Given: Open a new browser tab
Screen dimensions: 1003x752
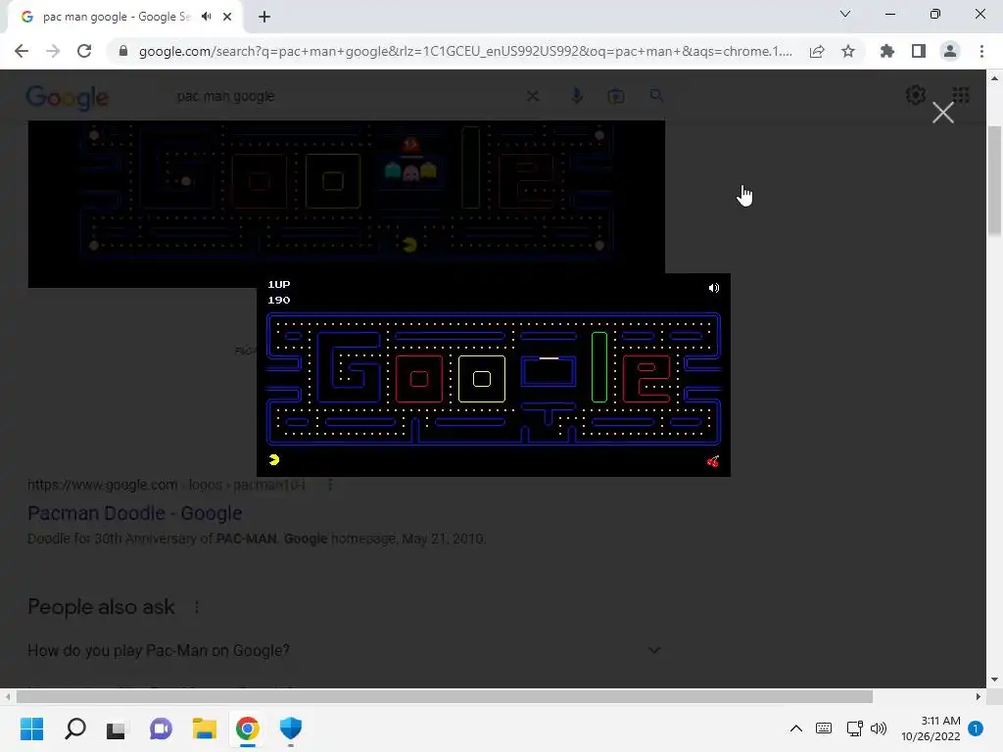Looking at the screenshot, I should point(264,17).
